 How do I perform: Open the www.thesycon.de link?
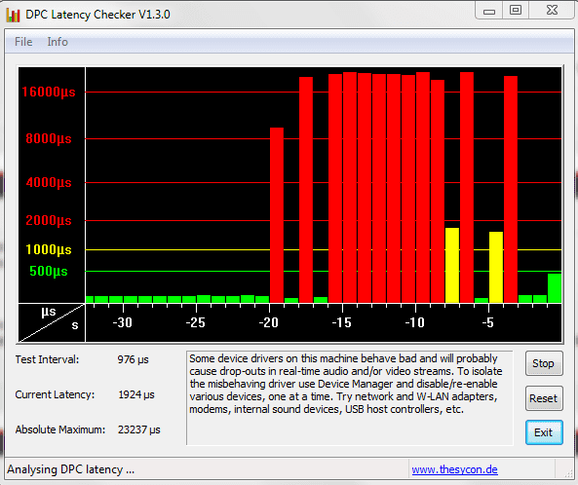click(x=454, y=469)
